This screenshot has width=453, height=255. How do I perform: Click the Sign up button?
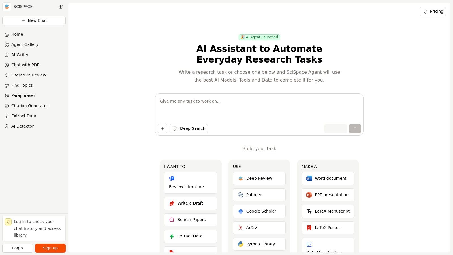(50, 248)
